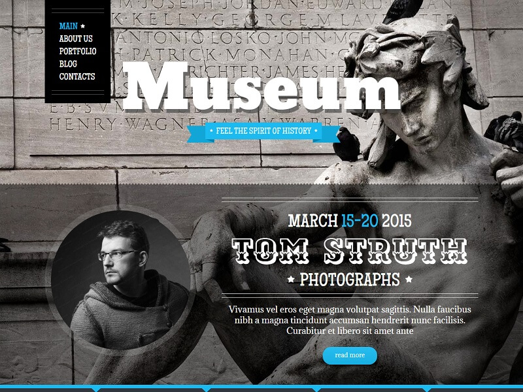
Task: Click the right star on the blue ribbon
Action: [316, 131]
